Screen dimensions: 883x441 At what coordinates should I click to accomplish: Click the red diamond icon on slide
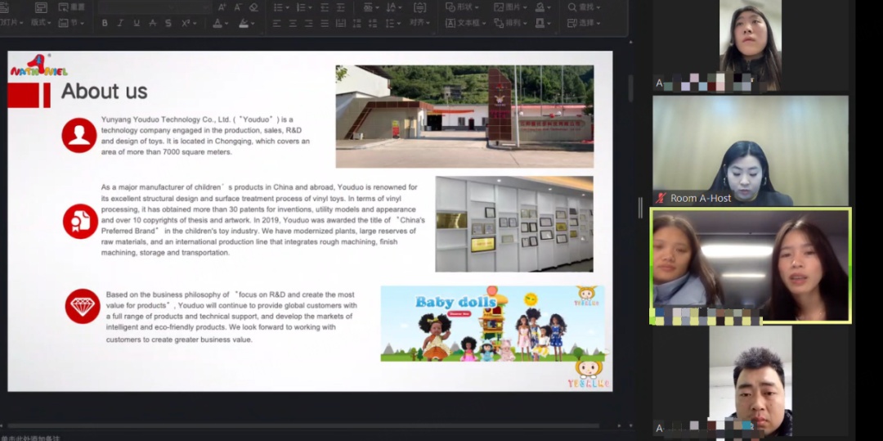pyautogui.click(x=83, y=306)
